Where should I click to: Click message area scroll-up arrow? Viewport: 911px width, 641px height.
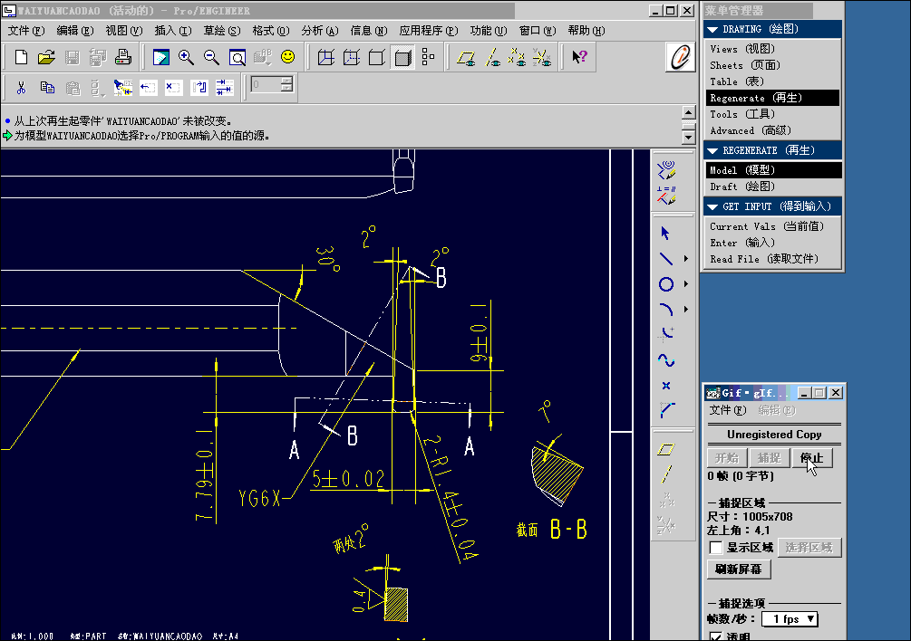[x=689, y=112]
